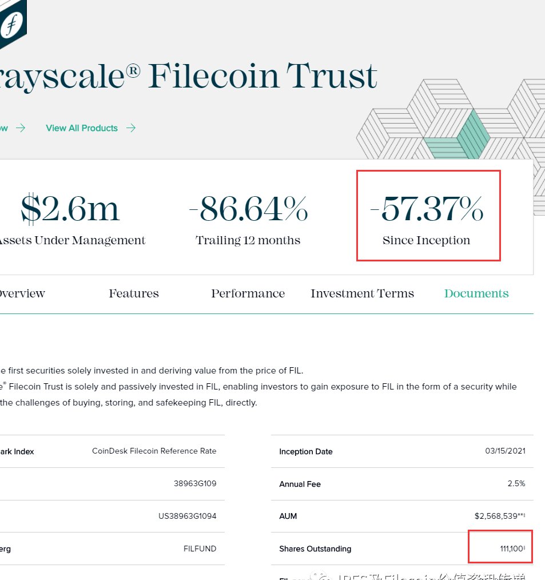The width and height of the screenshot is (545, 580).
Task: Click the $2.6m assets figure
Action: point(70,209)
